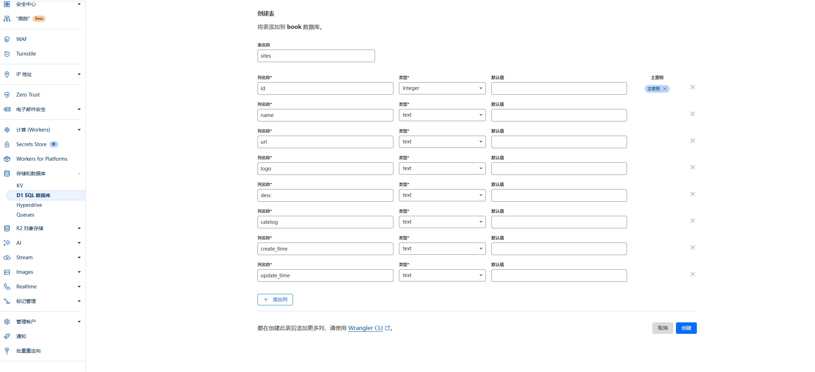
Task: Open the Hyperdrive menu item
Action: (x=29, y=205)
